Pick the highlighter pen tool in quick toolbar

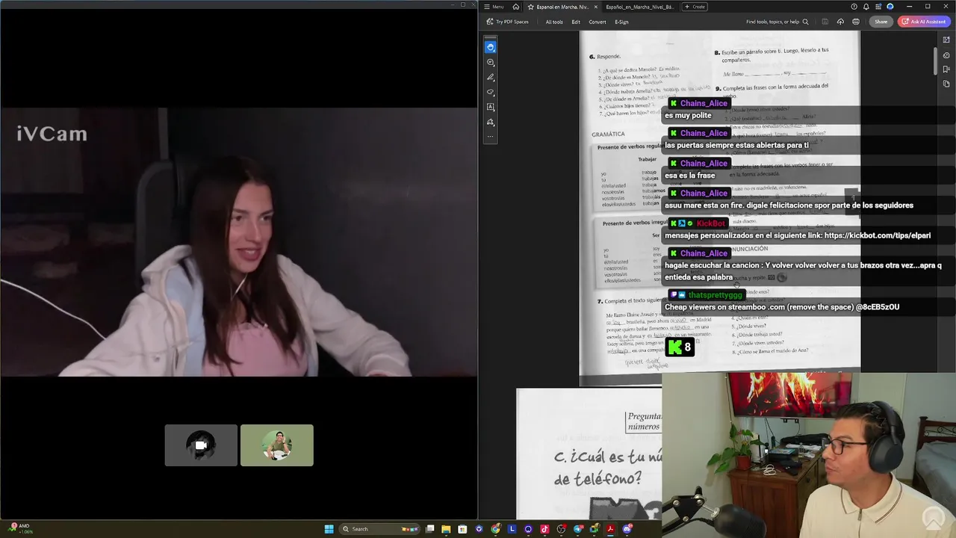491,77
